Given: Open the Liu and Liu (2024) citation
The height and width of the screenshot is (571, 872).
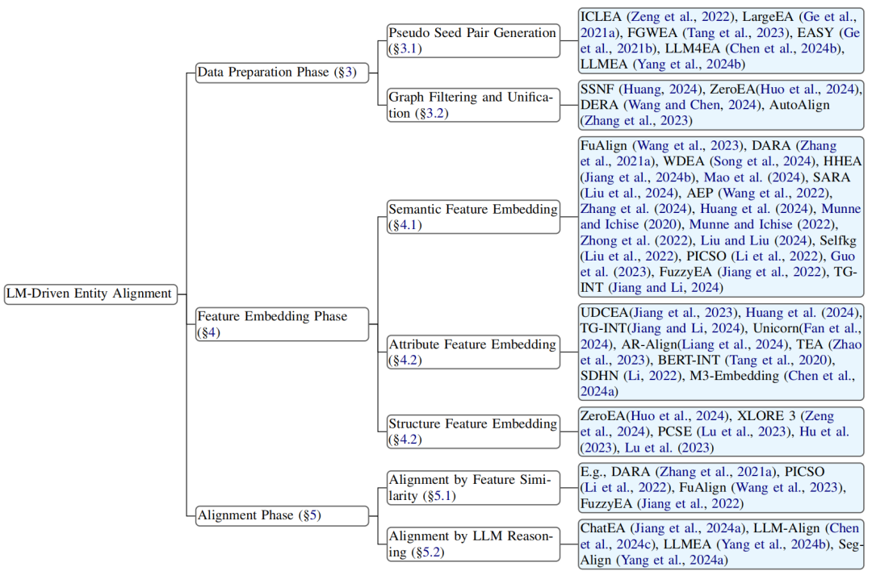Looking at the screenshot, I should point(757,241).
